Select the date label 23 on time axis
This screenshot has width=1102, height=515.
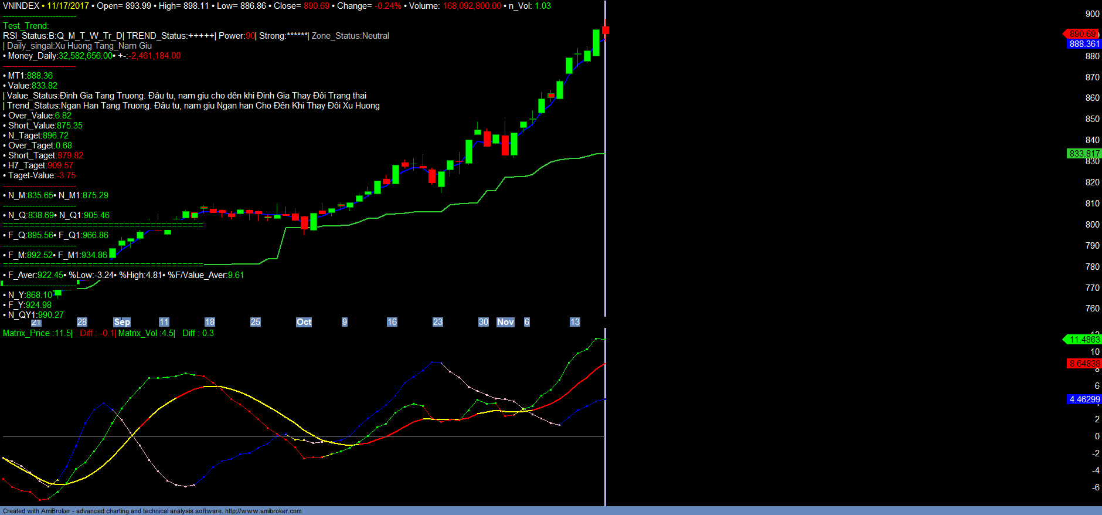(x=438, y=322)
